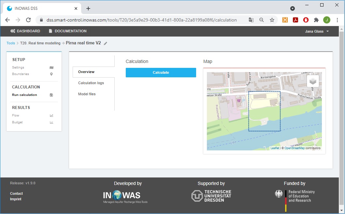Open Budget results
The height and width of the screenshot is (214, 345).
tap(17, 122)
